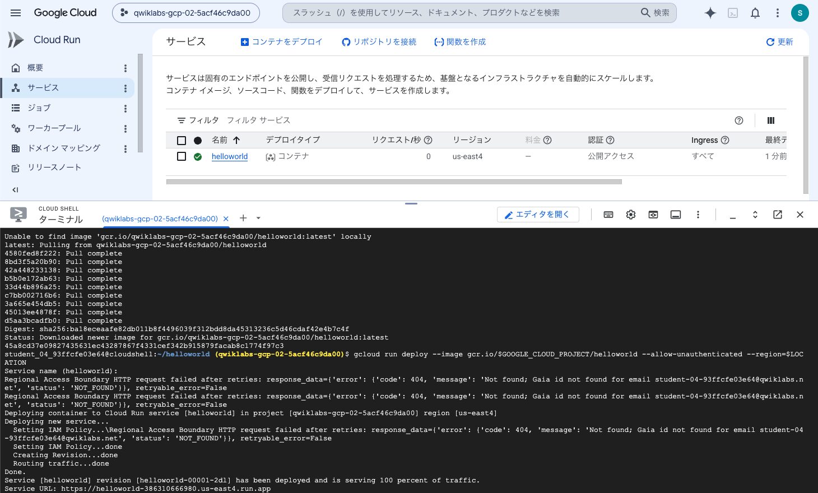Click エディタを開く button
Image resolution: width=818 pixels, height=493 pixels.
(538, 215)
